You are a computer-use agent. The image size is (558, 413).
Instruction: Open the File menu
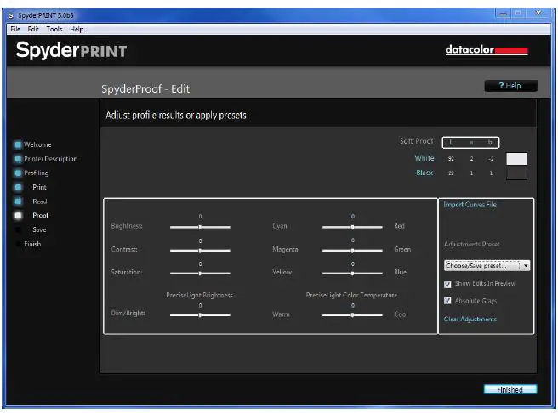click(15, 29)
